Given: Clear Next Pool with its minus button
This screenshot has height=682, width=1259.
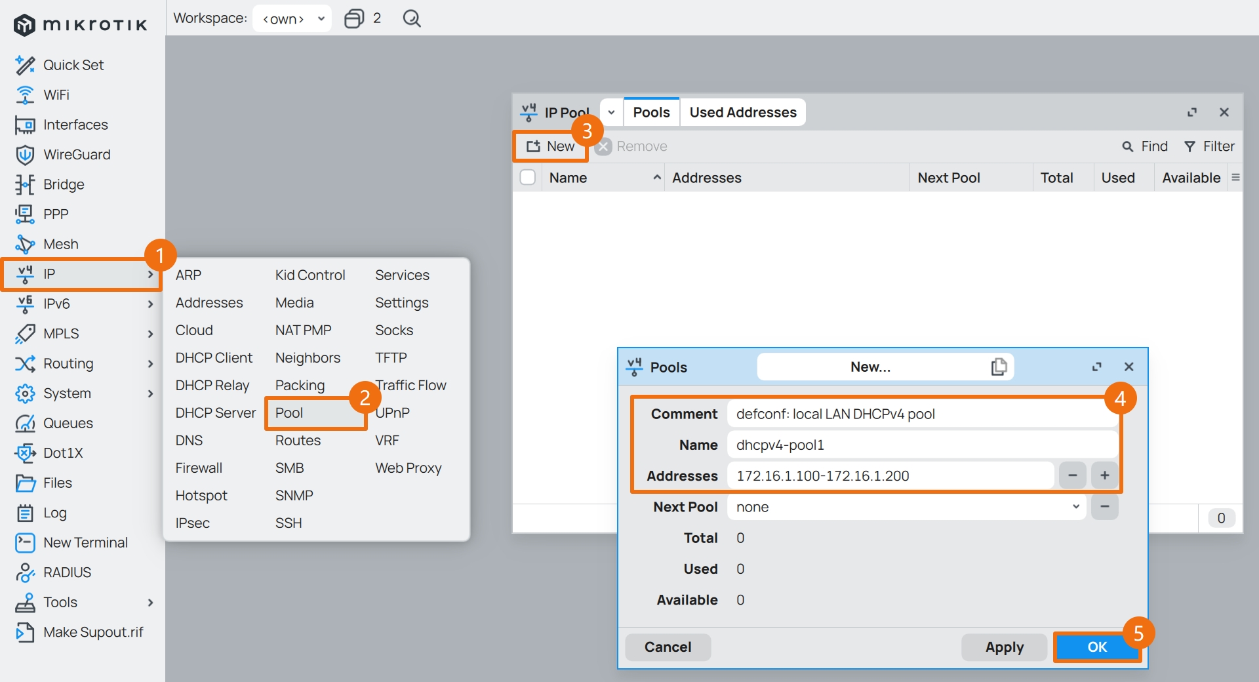Looking at the screenshot, I should [1104, 507].
